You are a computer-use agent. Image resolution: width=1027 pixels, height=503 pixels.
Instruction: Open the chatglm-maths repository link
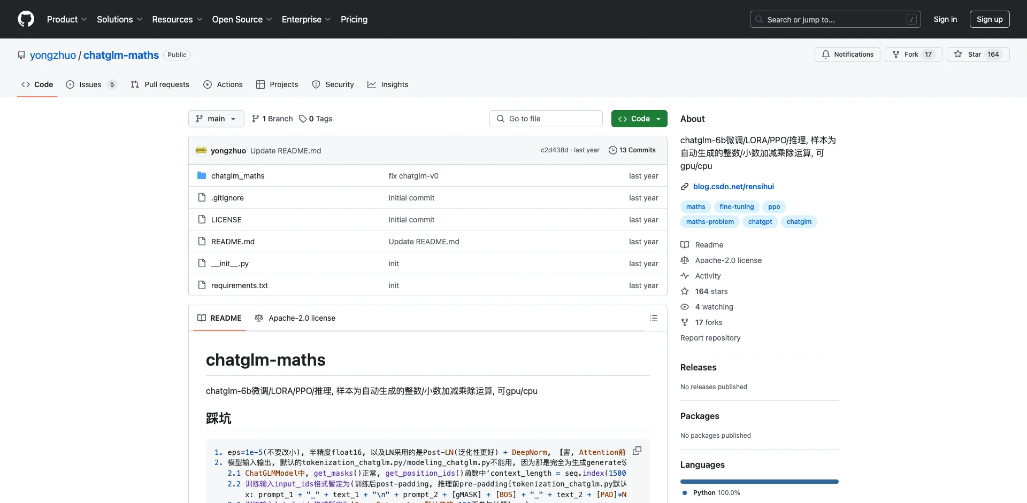click(121, 55)
